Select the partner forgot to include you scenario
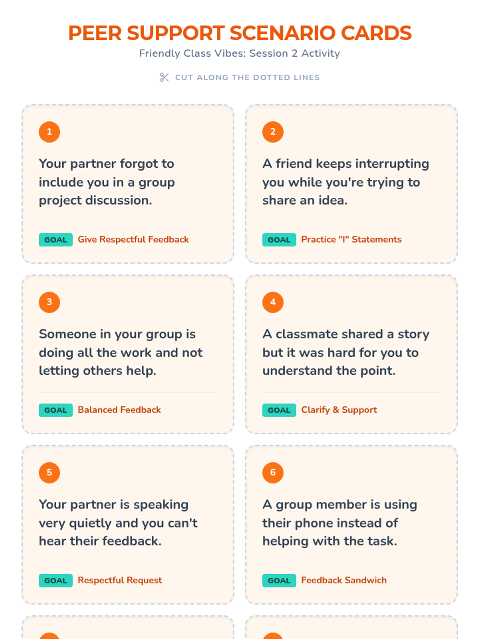The height and width of the screenshot is (639, 479). [x=107, y=182]
